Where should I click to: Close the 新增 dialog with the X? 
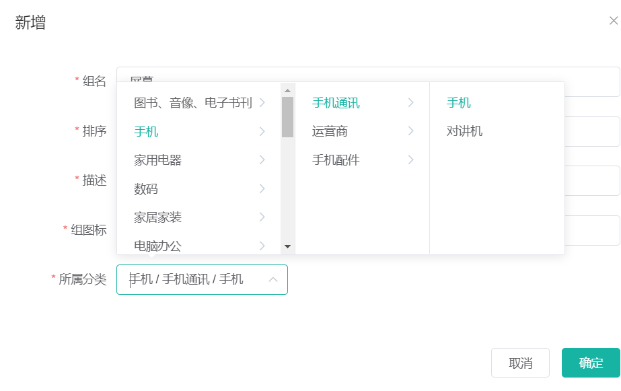pos(613,21)
